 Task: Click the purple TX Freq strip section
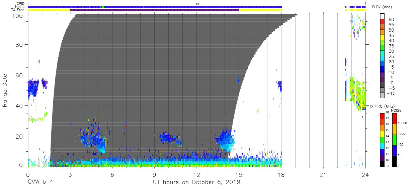click(x=155, y=10)
